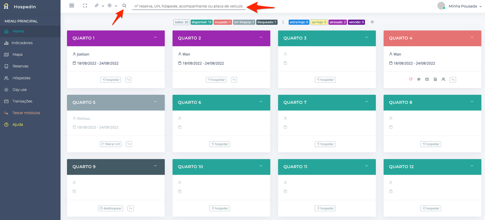This screenshot has height=220, width=485.
Task: Go to Home in main menu
Action: (30, 31)
